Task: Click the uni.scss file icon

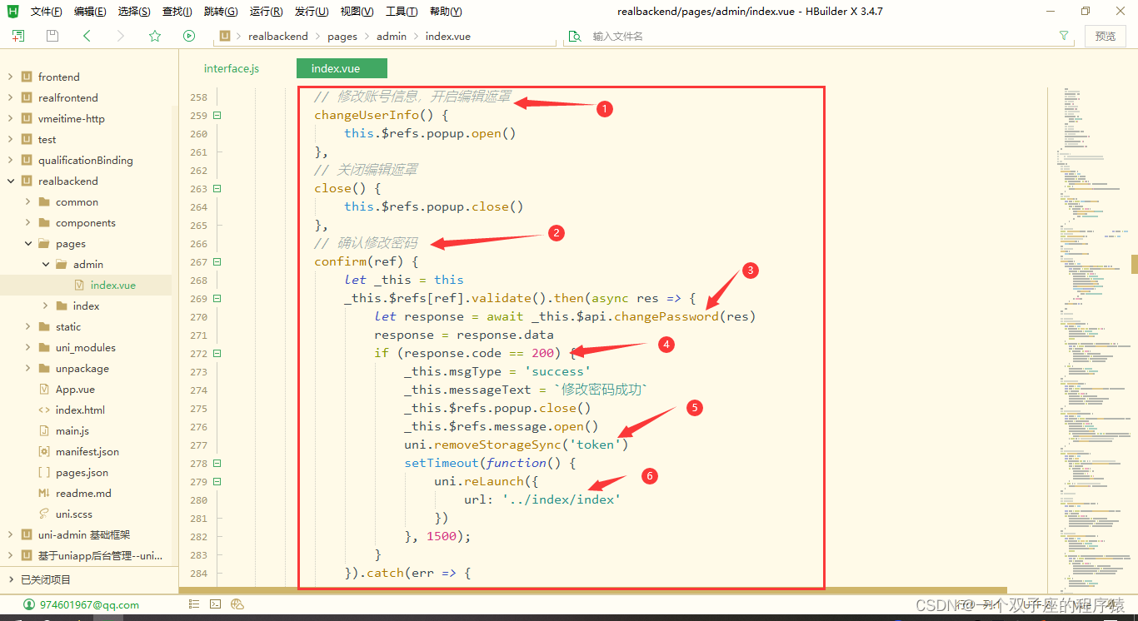Action: tap(44, 514)
